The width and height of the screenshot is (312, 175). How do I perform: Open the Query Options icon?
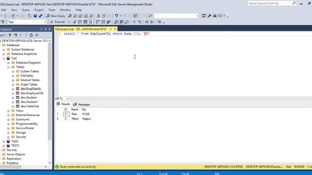point(85,22)
